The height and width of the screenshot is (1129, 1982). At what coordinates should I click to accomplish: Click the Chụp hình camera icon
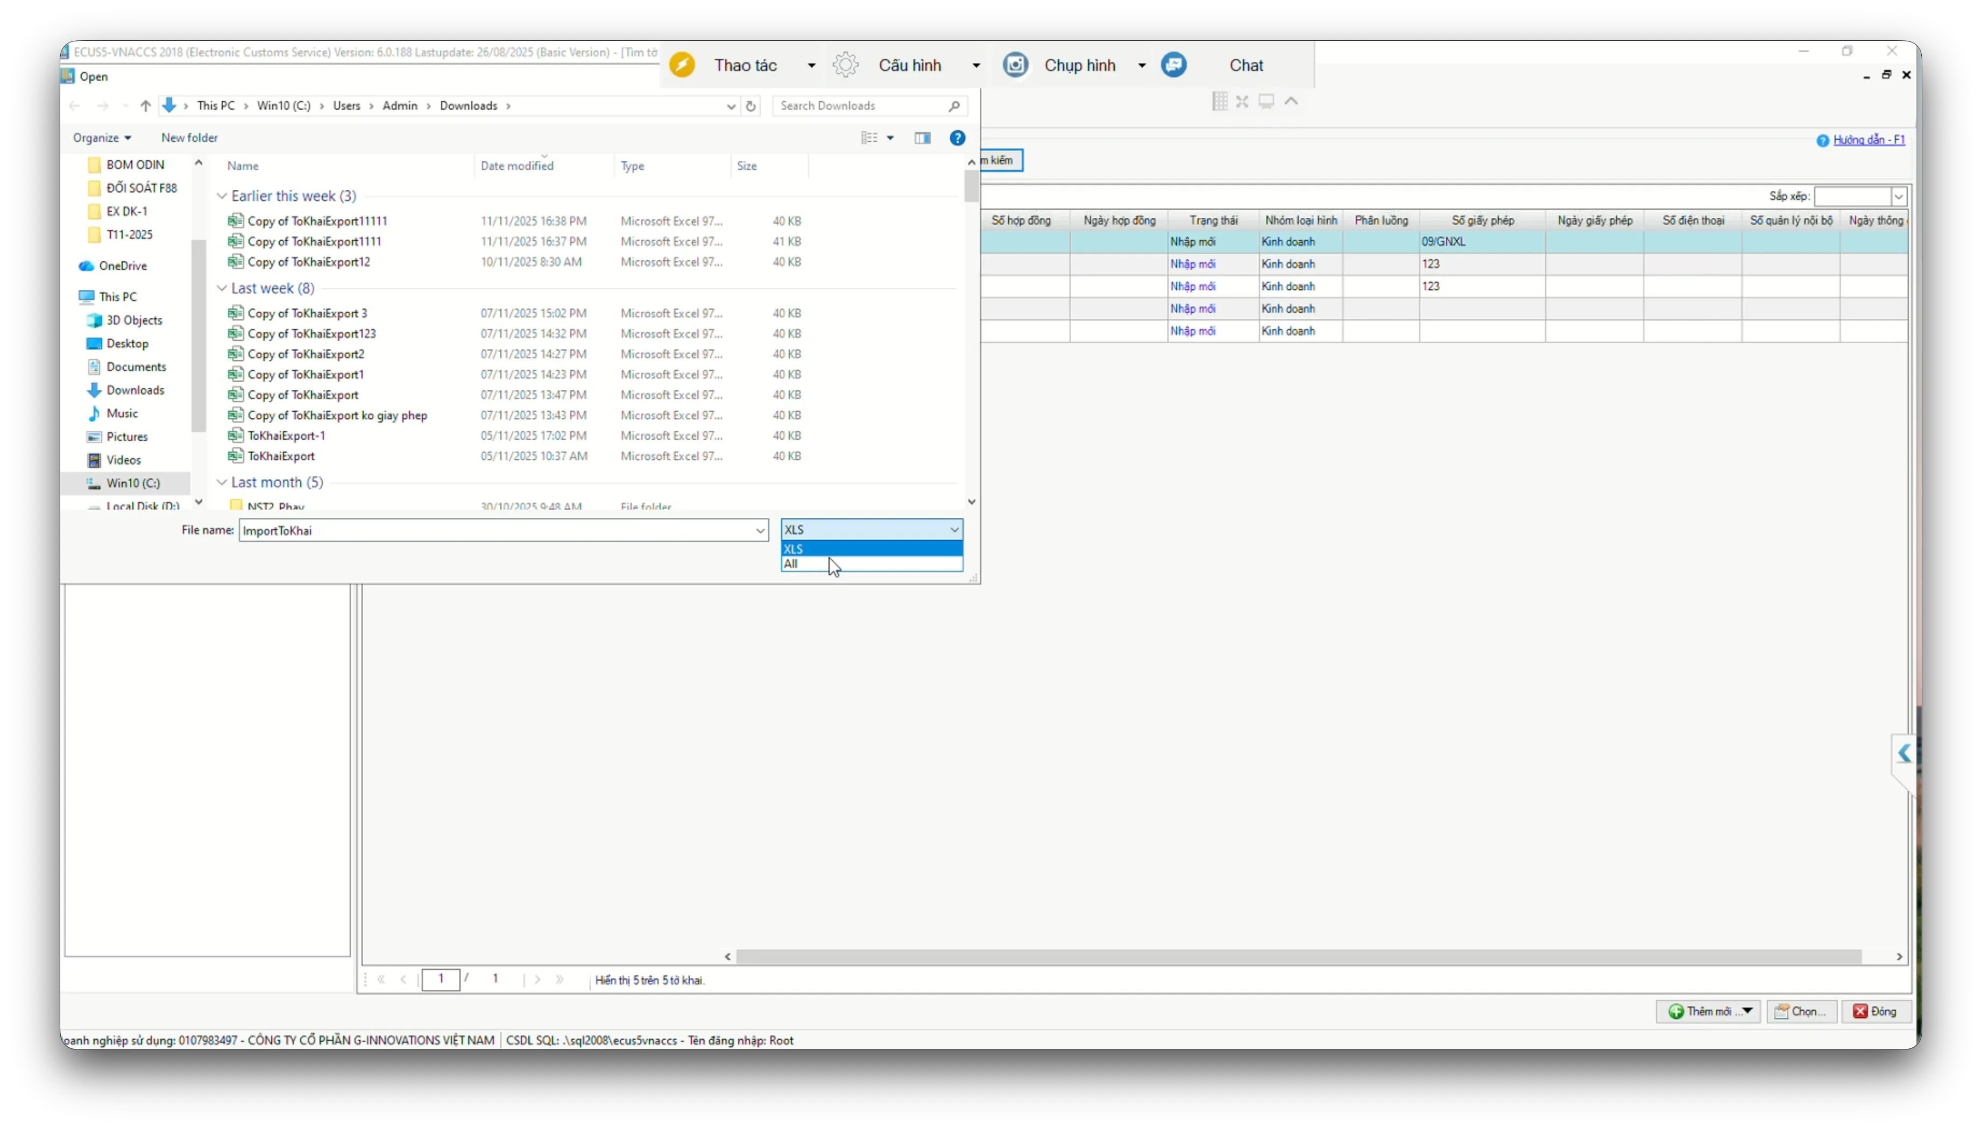(1015, 65)
